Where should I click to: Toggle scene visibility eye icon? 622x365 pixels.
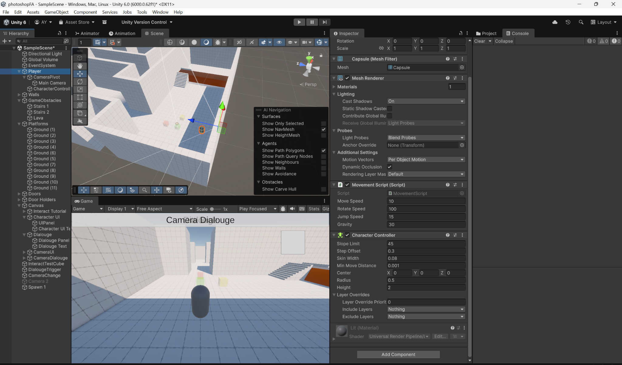(x=279, y=42)
